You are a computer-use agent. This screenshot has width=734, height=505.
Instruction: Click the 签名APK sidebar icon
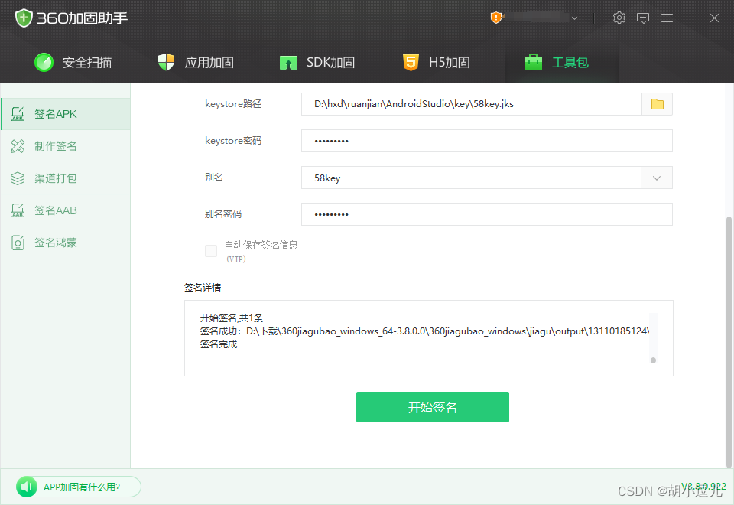coord(18,114)
